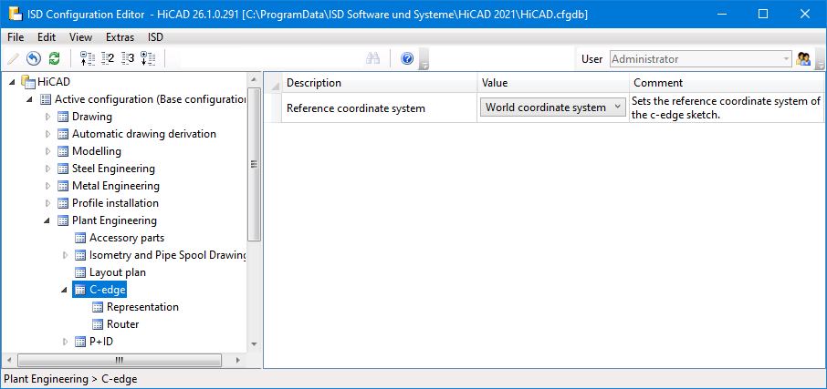This screenshot has width=827, height=389.
Task: Open help via the question mark icon
Action: click(406, 58)
